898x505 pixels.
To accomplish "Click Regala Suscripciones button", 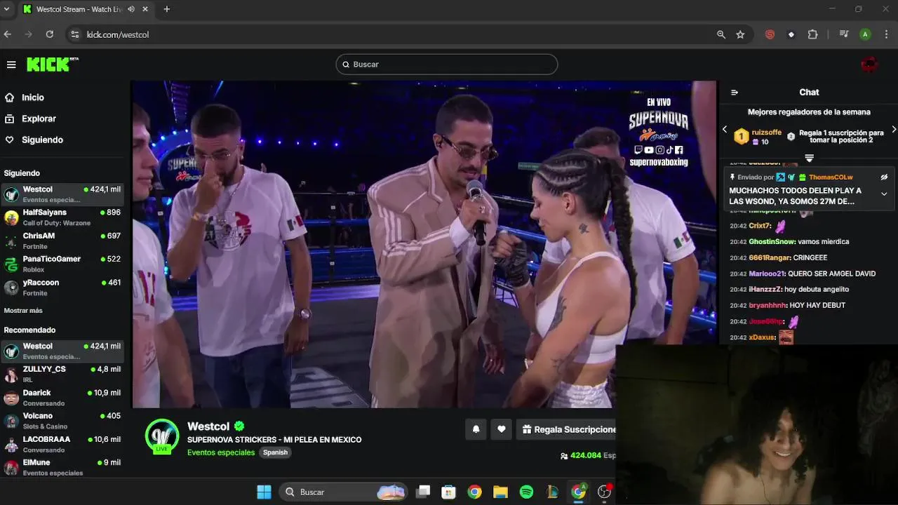I will 567,429.
